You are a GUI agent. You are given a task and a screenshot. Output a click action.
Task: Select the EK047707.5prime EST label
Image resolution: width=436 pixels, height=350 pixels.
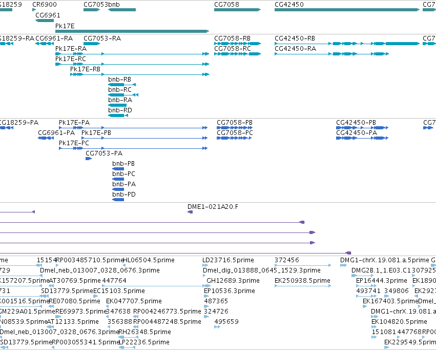point(134,301)
